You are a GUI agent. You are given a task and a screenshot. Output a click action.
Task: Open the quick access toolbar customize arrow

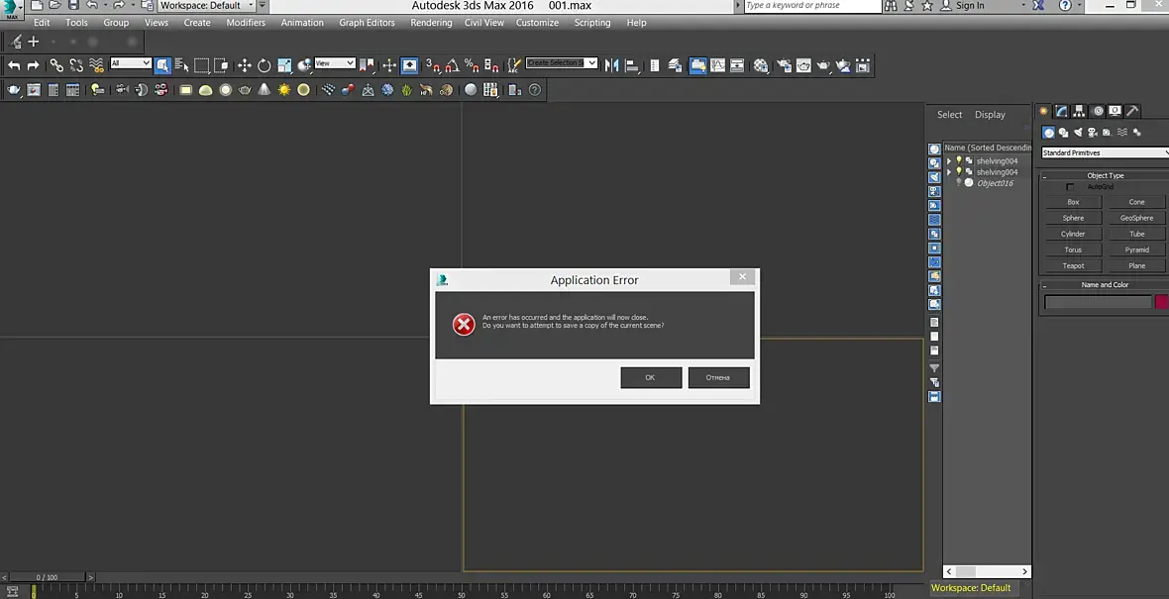262,5
